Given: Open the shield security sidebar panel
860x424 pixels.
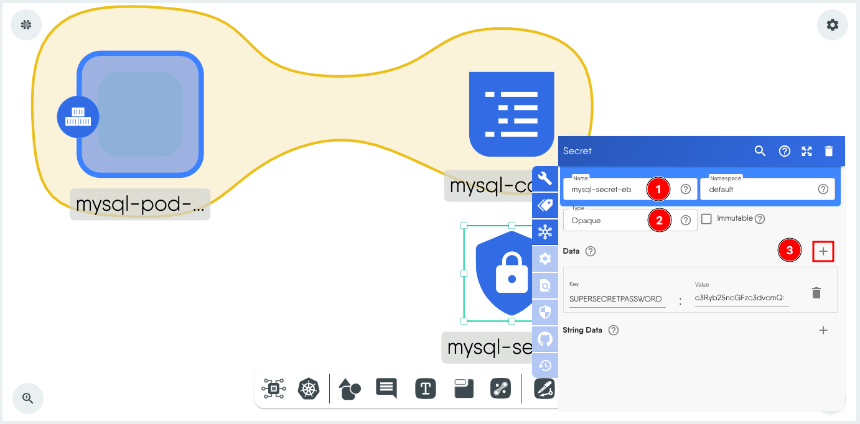Looking at the screenshot, I should coord(545,311).
